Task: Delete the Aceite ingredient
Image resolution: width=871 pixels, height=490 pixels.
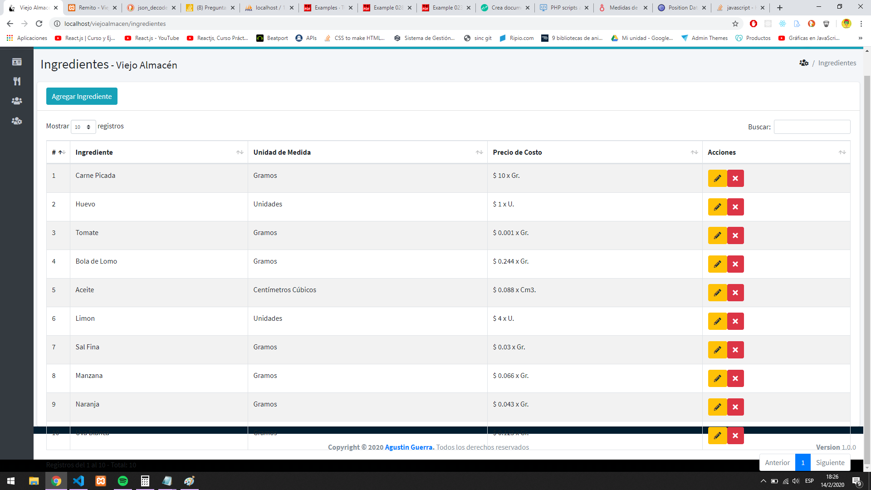Action: point(735,293)
